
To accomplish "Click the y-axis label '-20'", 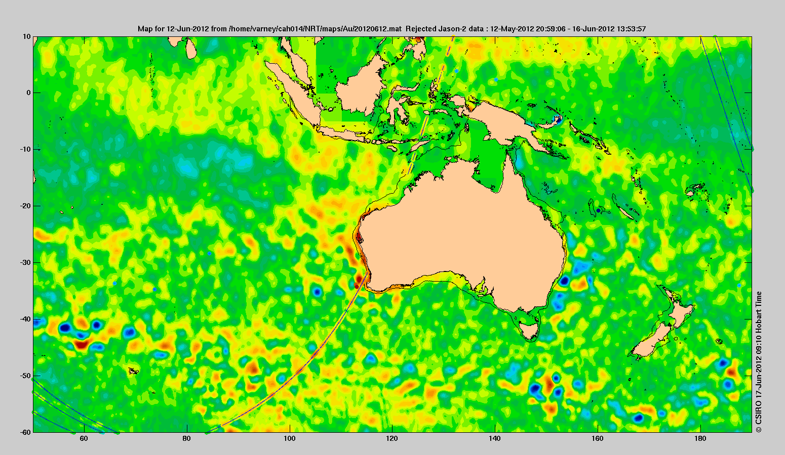I will [x=25, y=206].
